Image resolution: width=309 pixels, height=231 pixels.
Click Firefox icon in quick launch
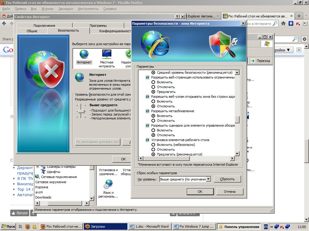tap(28, 226)
